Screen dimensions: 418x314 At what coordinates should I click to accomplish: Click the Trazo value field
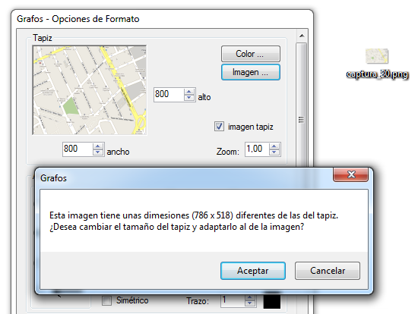click(x=233, y=300)
